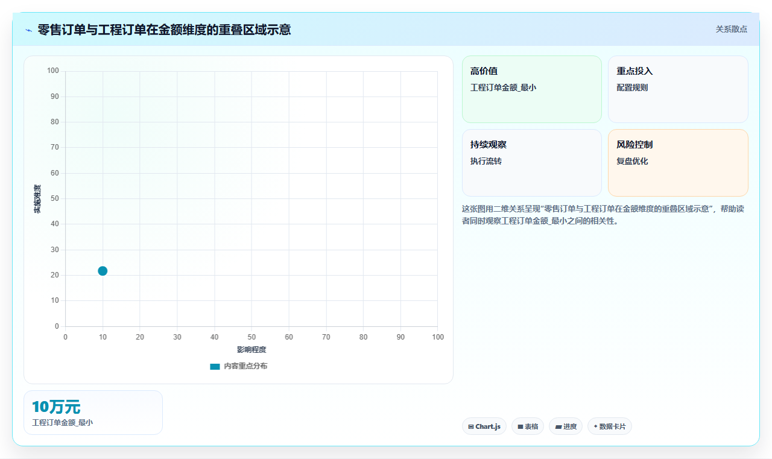772x459 pixels.
Task: Select the 风险控制 orange card
Action: 678,163
